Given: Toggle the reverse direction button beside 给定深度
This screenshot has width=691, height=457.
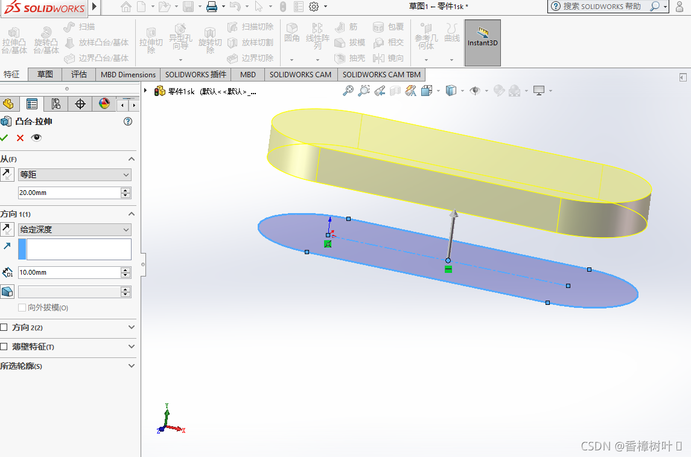Looking at the screenshot, I should click(x=7, y=229).
